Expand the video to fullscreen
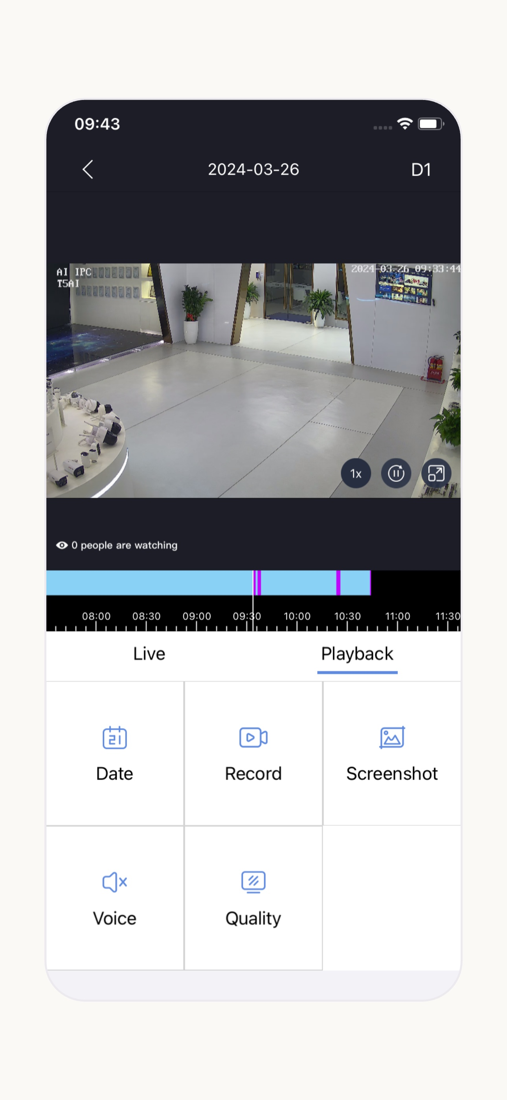The height and width of the screenshot is (1100, 507). [x=436, y=473]
